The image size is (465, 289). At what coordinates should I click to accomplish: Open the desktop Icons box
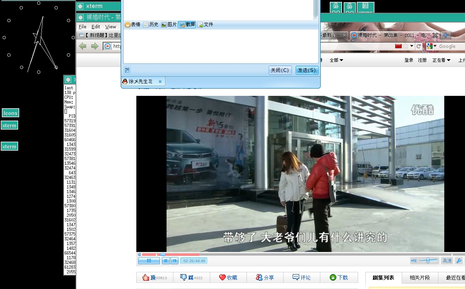[10, 113]
